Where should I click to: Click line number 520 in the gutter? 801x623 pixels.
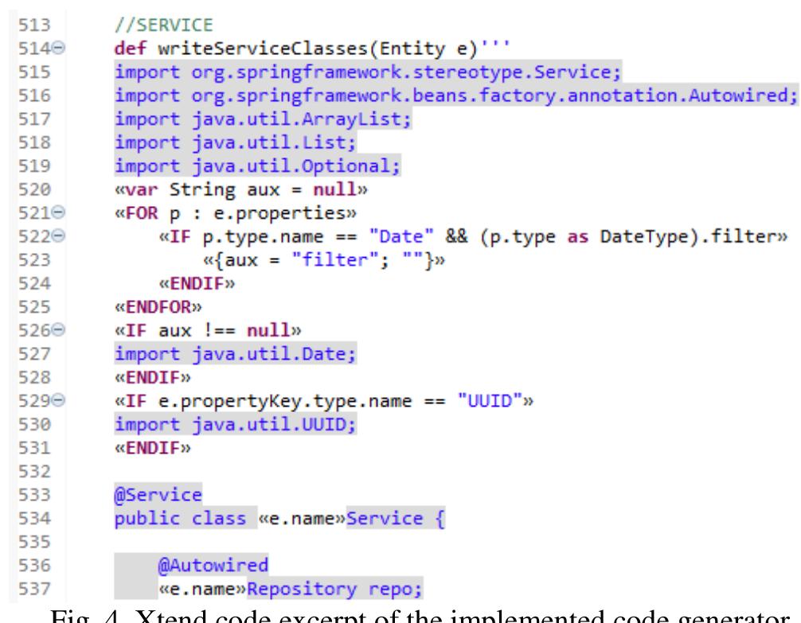[34, 189]
